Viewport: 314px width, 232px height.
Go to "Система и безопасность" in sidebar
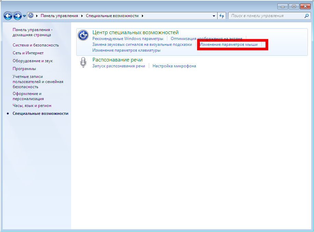[36, 45]
